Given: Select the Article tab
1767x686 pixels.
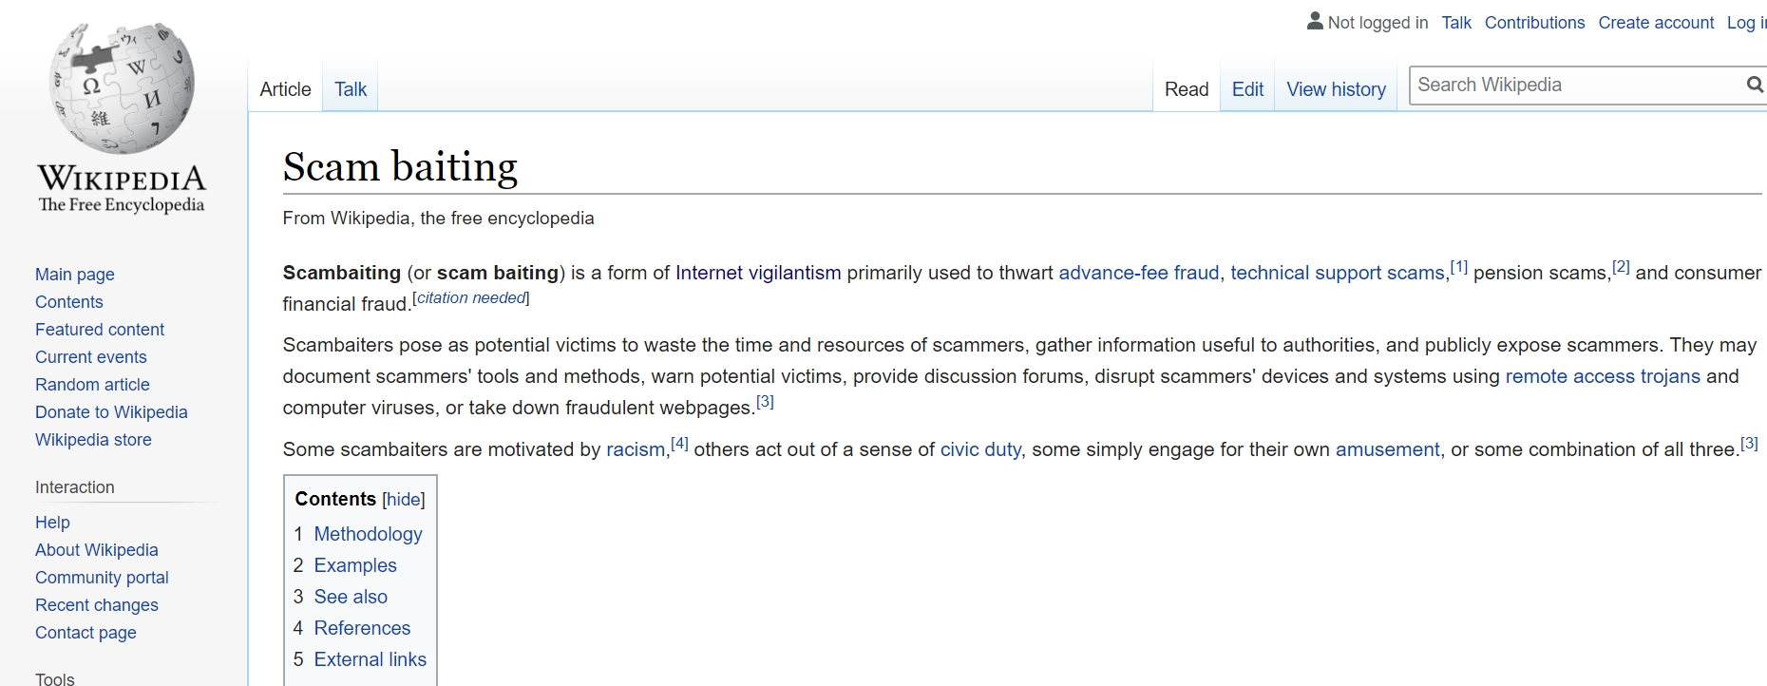Looking at the screenshot, I should click(285, 89).
